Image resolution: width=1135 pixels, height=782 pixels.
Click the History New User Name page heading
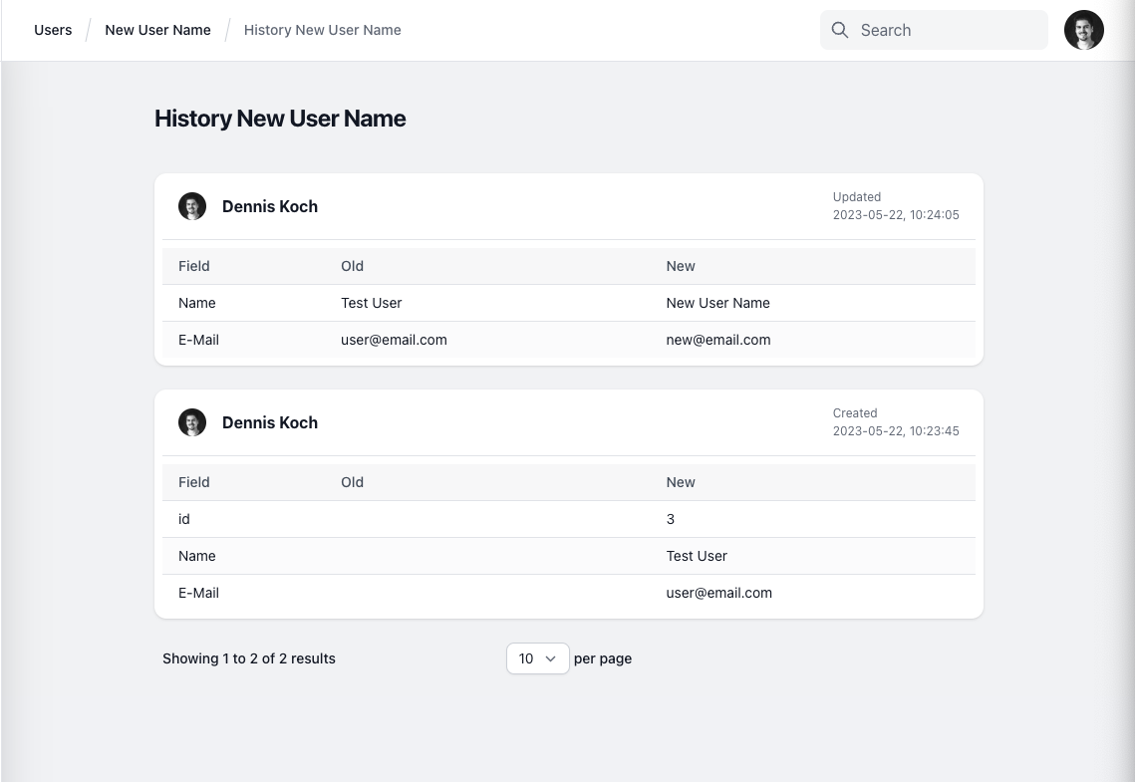pyautogui.click(x=280, y=119)
